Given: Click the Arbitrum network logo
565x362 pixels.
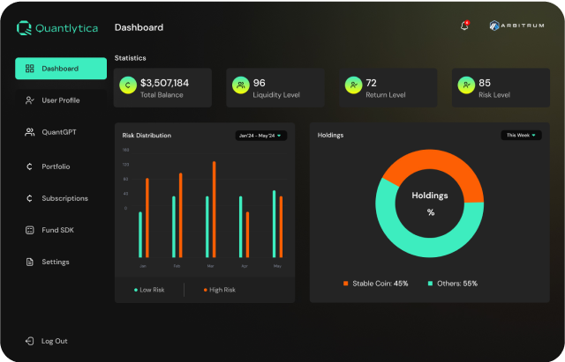Looking at the screenshot, I should pos(516,26).
